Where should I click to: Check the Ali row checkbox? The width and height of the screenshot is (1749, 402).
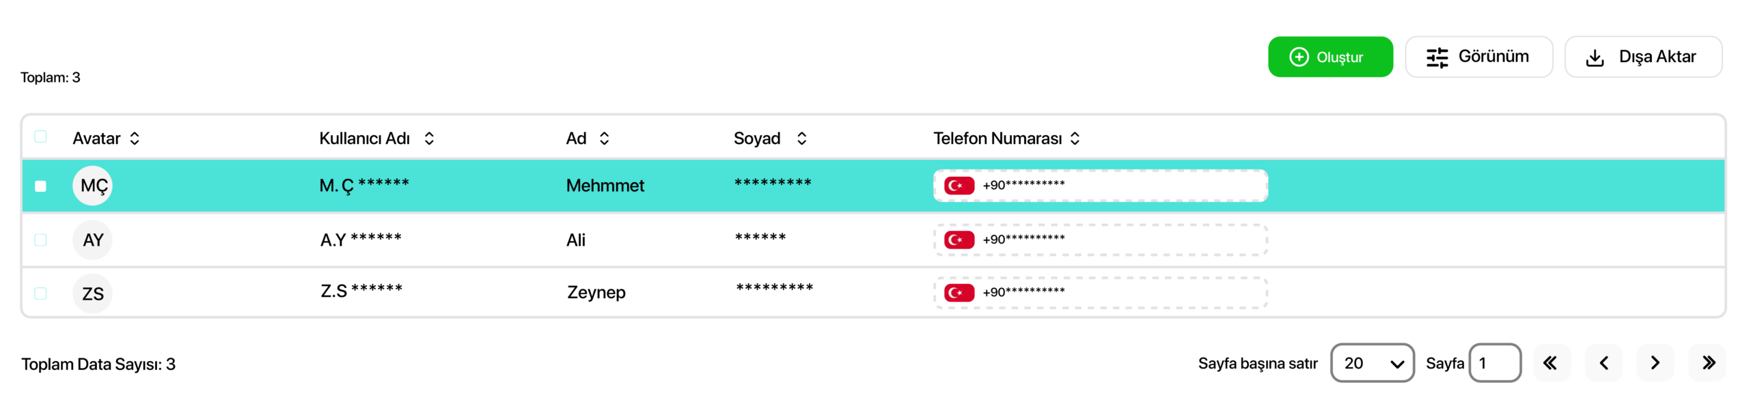(x=41, y=240)
